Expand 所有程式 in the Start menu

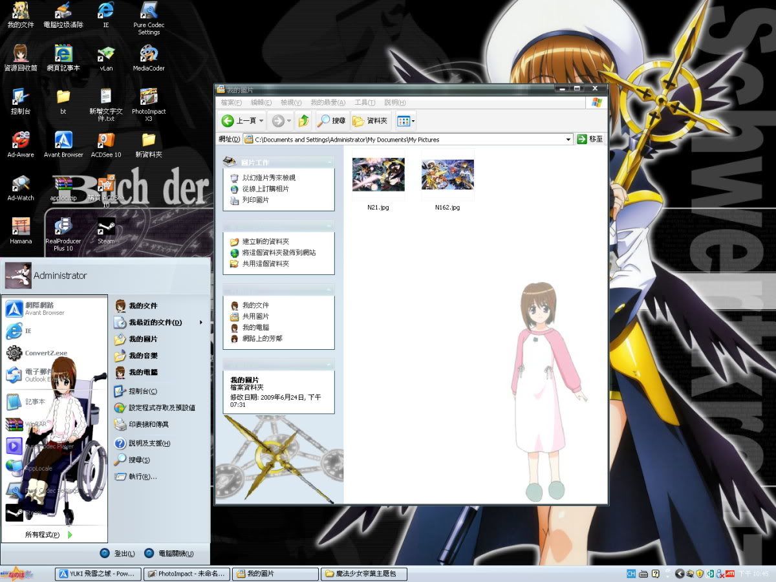[49, 535]
